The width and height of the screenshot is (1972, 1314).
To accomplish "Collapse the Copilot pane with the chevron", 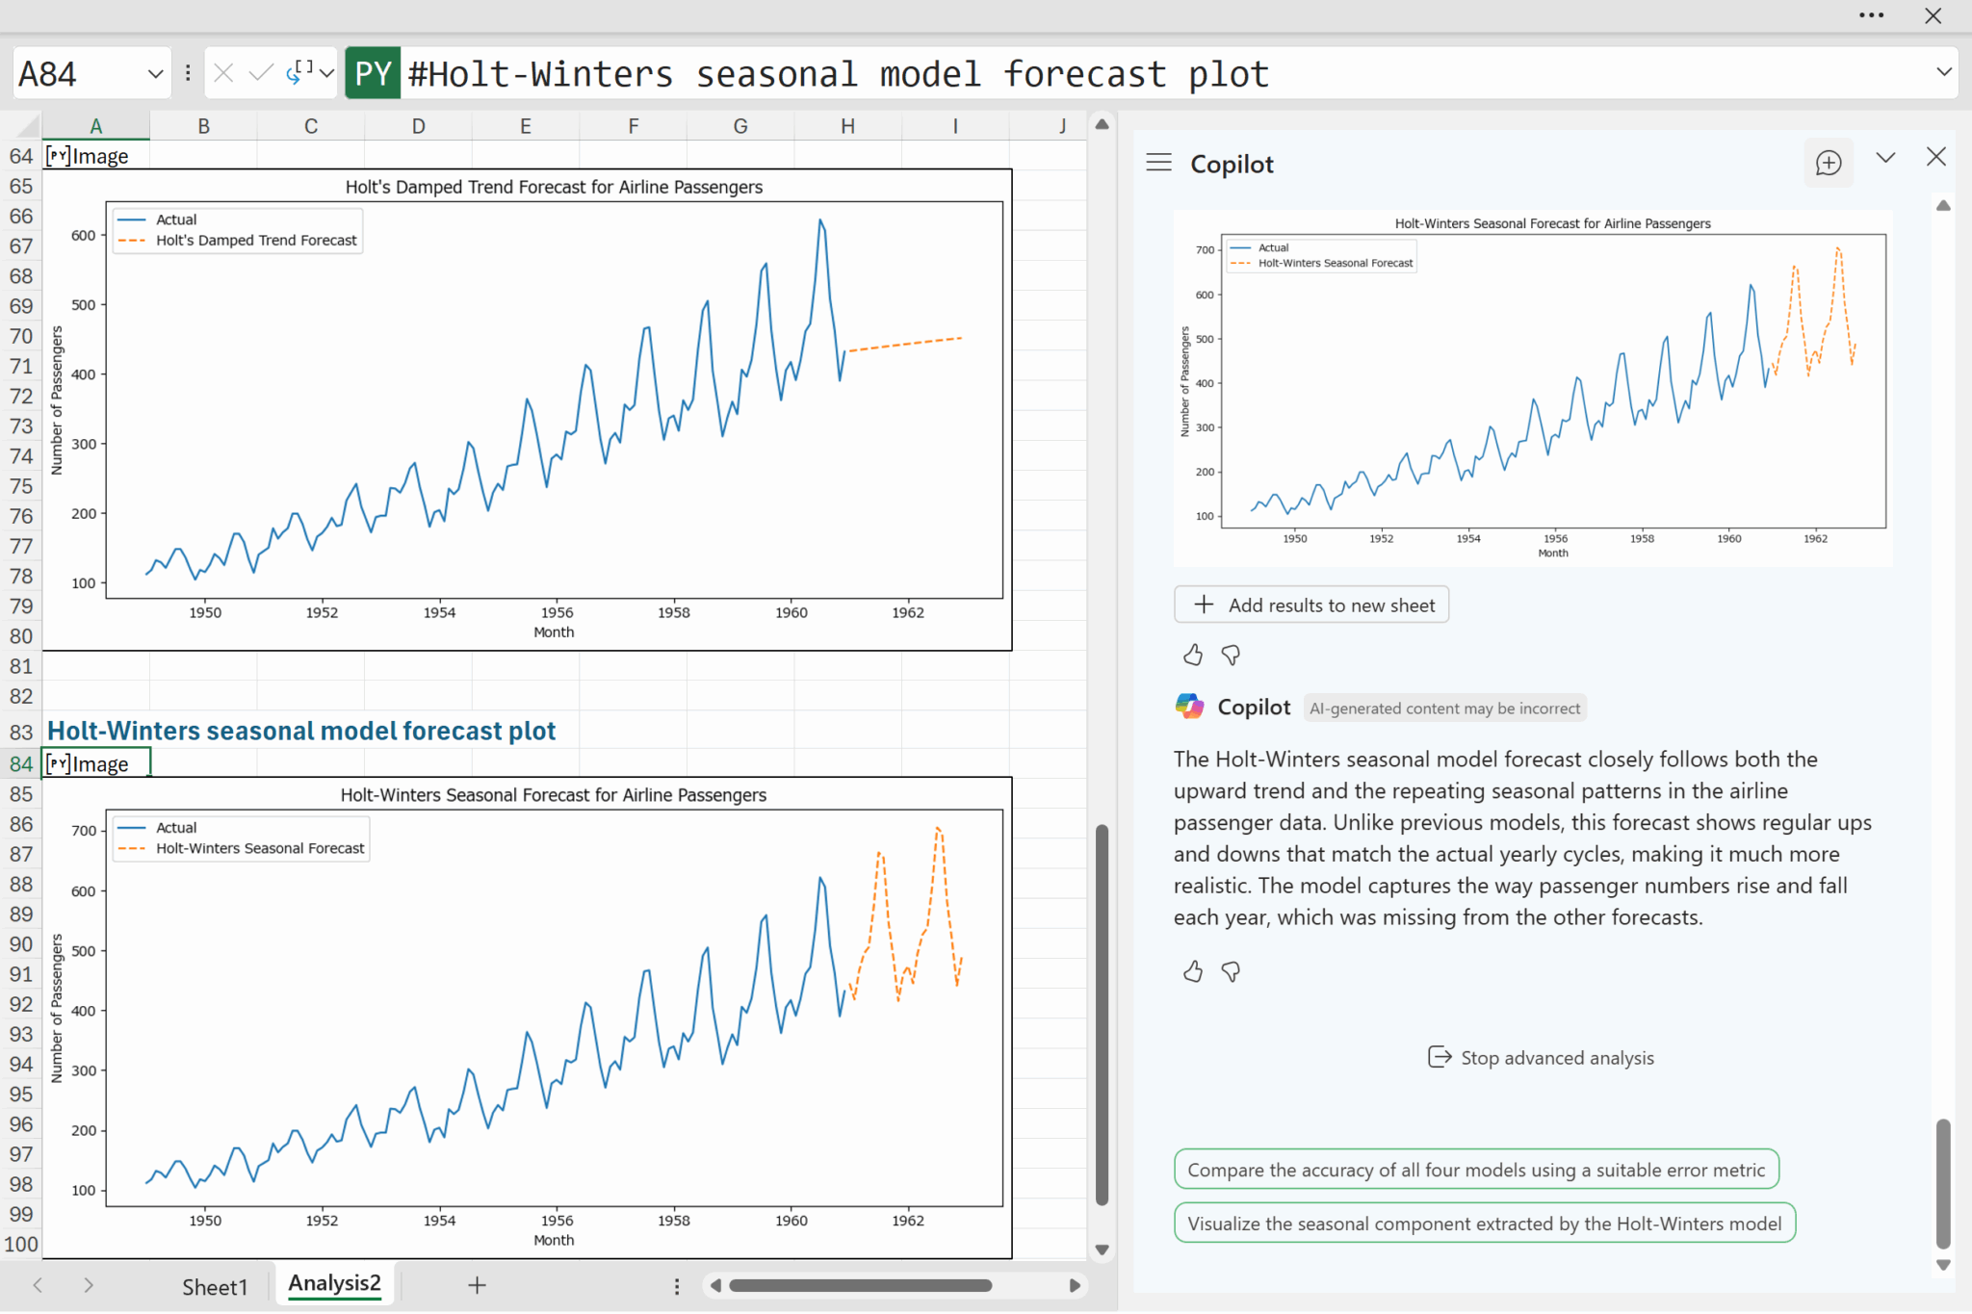I will click(x=1885, y=158).
